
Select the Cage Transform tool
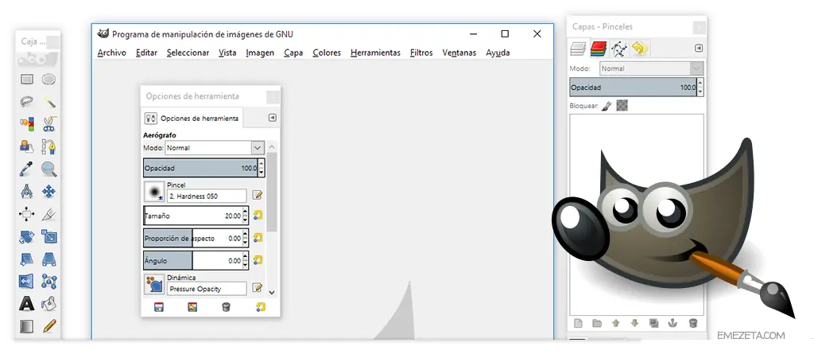pos(48,281)
